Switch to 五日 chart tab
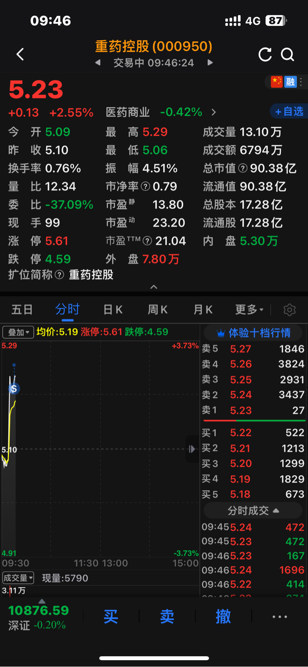Viewport: 308px width, 667px height. pos(22,310)
